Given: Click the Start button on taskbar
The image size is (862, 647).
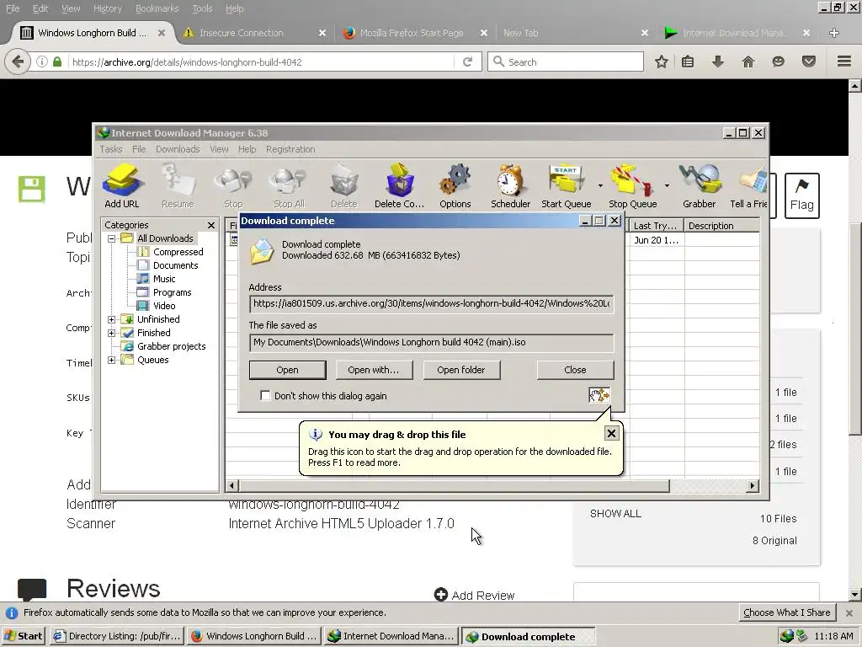Looking at the screenshot, I should [23, 636].
